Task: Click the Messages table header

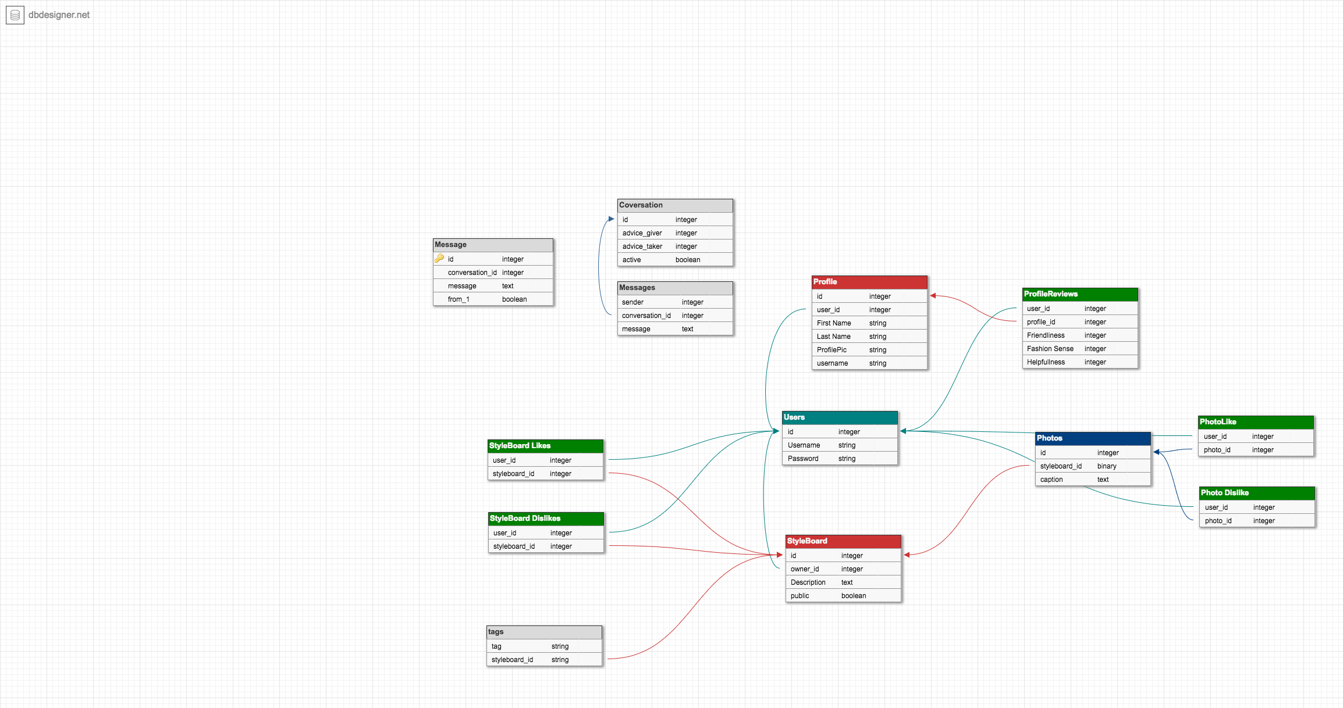Action: [x=675, y=288]
